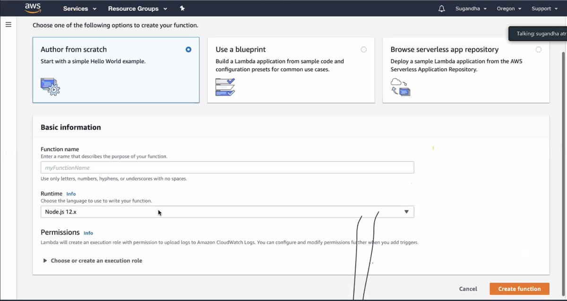The width and height of the screenshot is (567, 301).
Task: Expand Choose or create an execution role
Action: click(x=92, y=261)
